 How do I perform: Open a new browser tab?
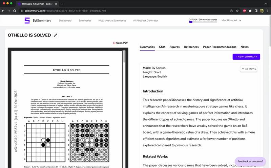pos(63,4)
